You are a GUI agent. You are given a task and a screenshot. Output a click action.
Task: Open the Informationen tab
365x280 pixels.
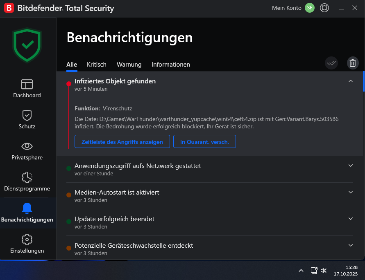(x=171, y=65)
